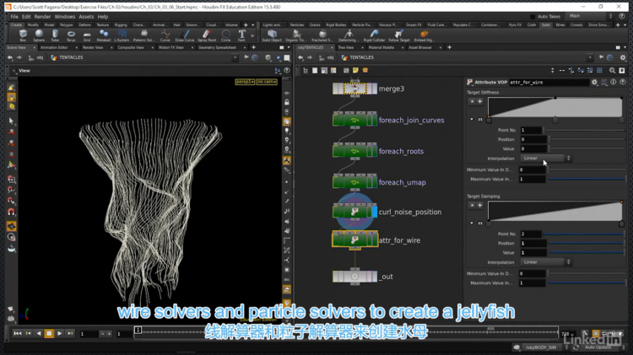Open the Assets menu
Screen dimensions: 633x355
(x=86, y=17)
